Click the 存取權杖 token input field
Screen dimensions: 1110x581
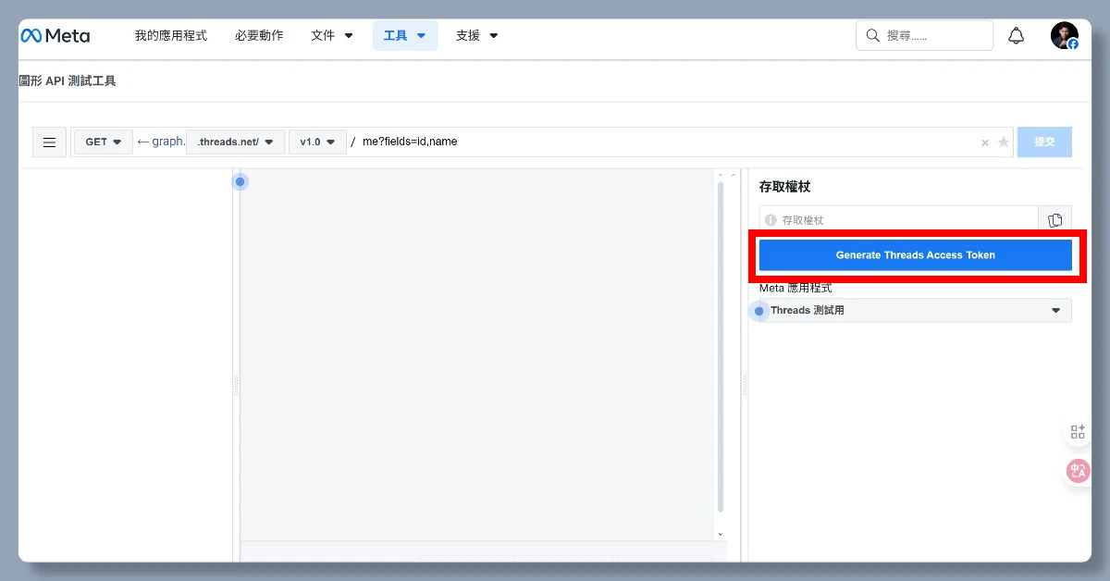pyautogui.click(x=898, y=220)
